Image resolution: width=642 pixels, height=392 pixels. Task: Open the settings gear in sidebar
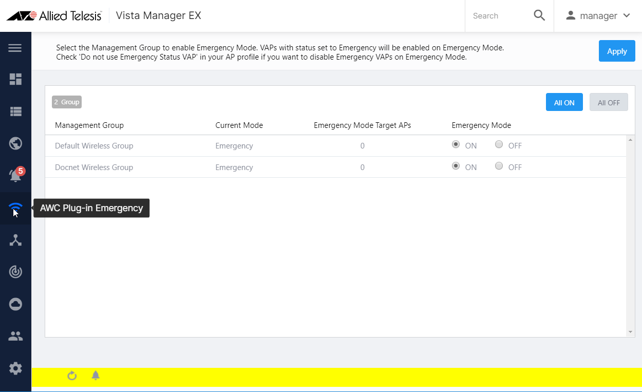click(15, 368)
